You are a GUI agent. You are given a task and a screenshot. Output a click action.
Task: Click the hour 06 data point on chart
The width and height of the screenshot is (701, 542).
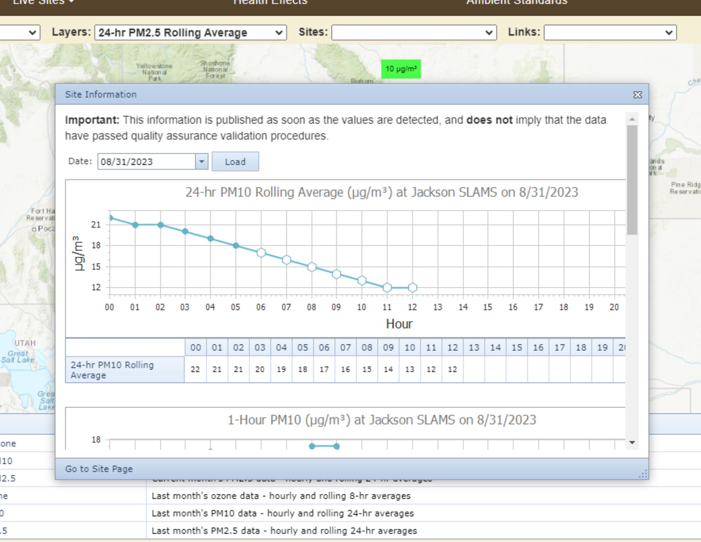pyautogui.click(x=261, y=253)
